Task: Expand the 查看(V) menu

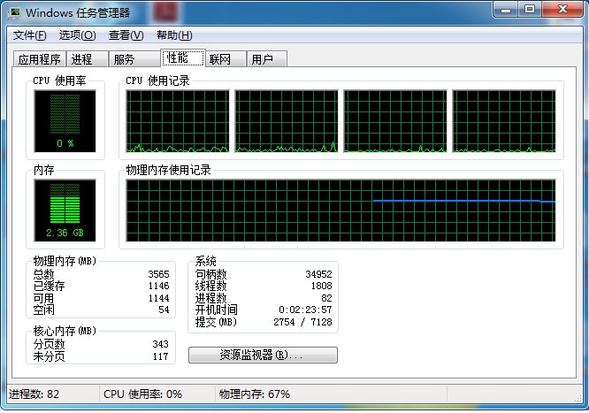Action: (126, 35)
